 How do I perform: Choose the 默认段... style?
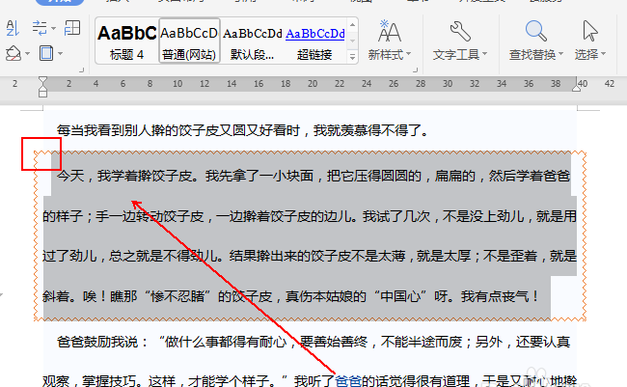pyautogui.click(x=253, y=41)
